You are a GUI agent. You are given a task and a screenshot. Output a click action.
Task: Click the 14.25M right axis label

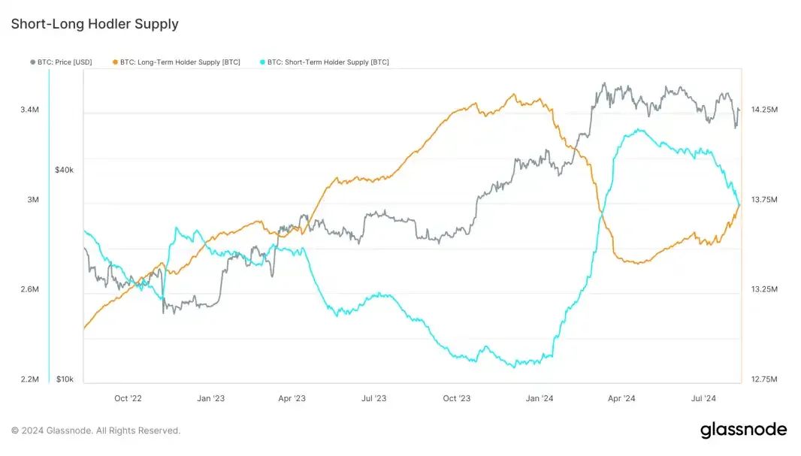(x=764, y=109)
